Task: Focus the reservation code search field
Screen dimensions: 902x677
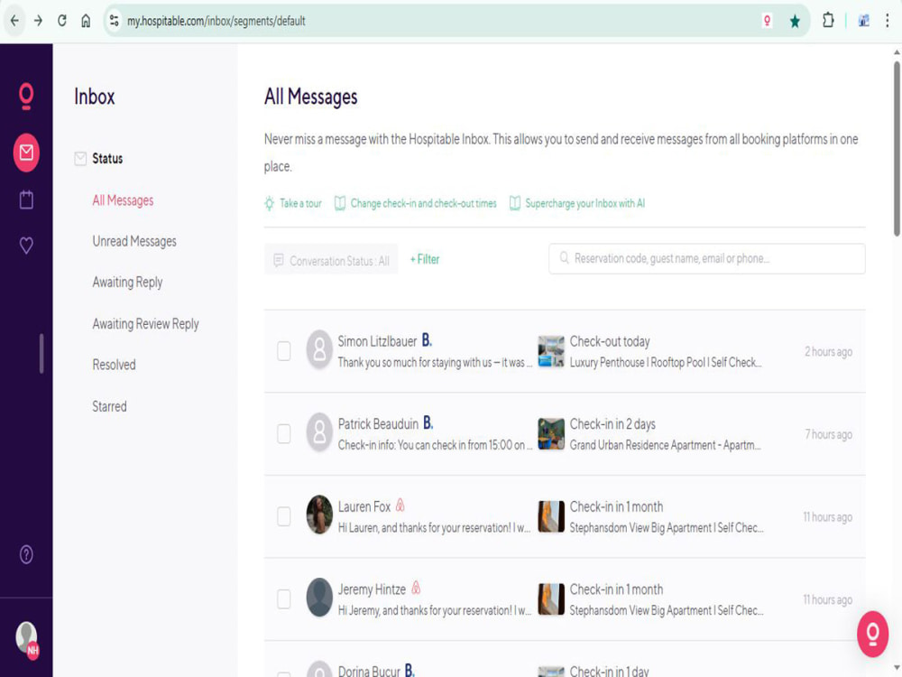Action: pos(707,258)
